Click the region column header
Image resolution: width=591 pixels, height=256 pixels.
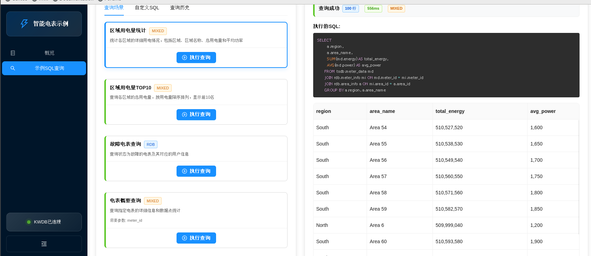[340, 111]
